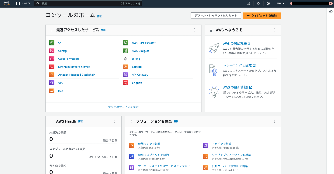
Task: Open options menu of AWS Health widget
Action: [x=115, y=121]
